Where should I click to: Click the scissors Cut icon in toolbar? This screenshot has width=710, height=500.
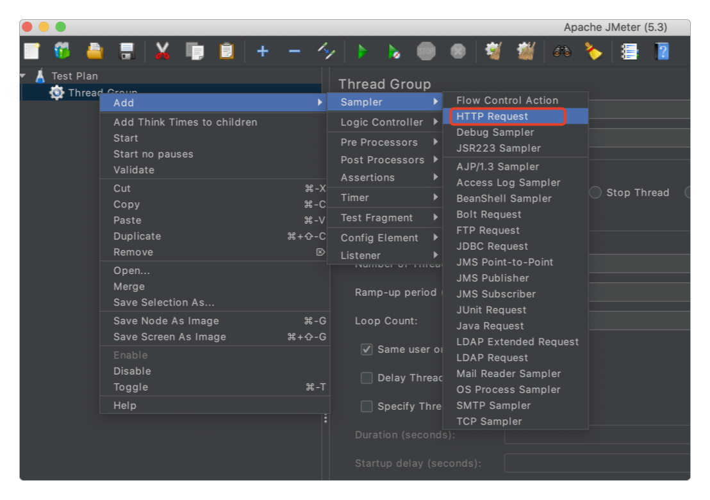point(162,51)
